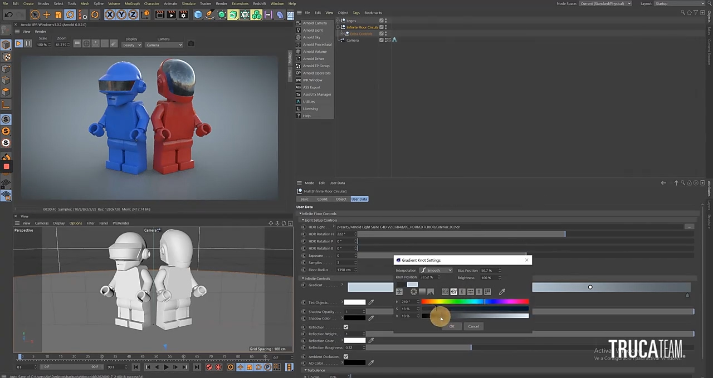Cancel the Gradient Knot Settings dialog
The width and height of the screenshot is (713, 378).
click(x=473, y=326)
